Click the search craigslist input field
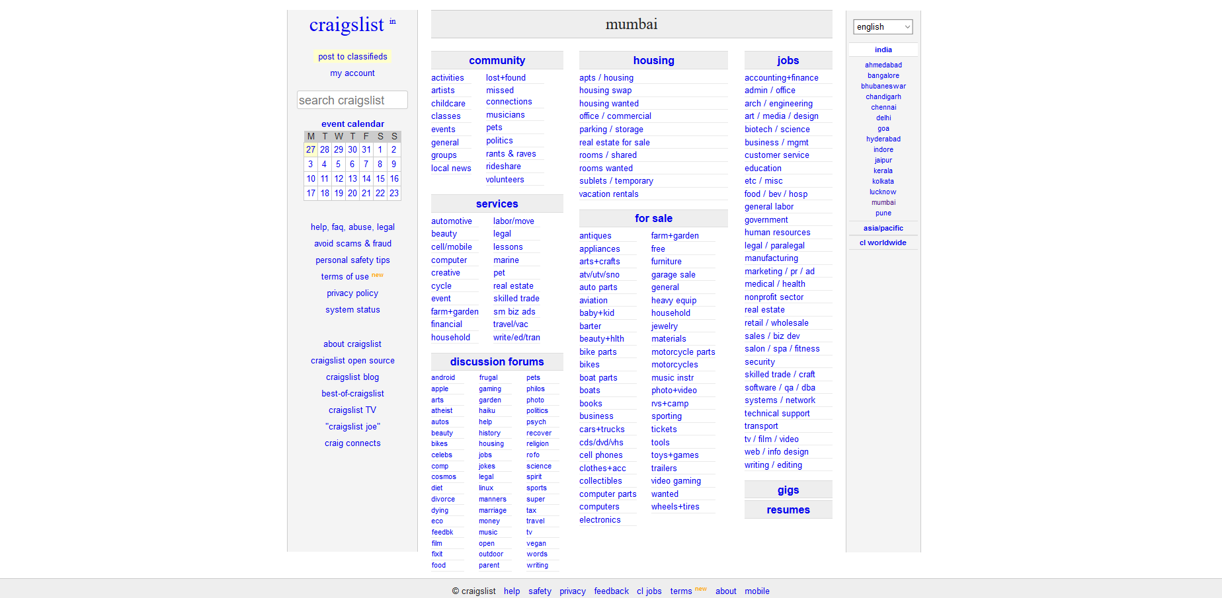 pyautogui.click(x=352, y=100)
